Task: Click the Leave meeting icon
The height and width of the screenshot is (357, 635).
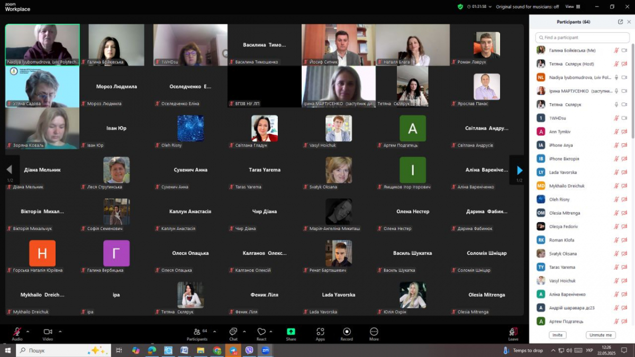Action: tap(513, 332)
